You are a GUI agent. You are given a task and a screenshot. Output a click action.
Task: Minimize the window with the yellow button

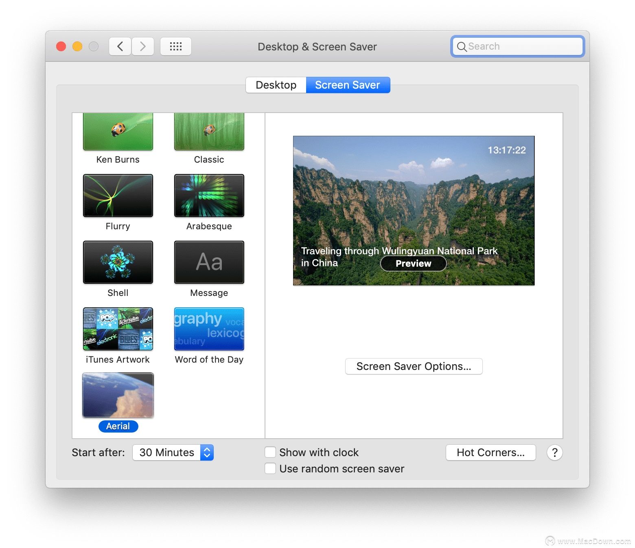77,46
